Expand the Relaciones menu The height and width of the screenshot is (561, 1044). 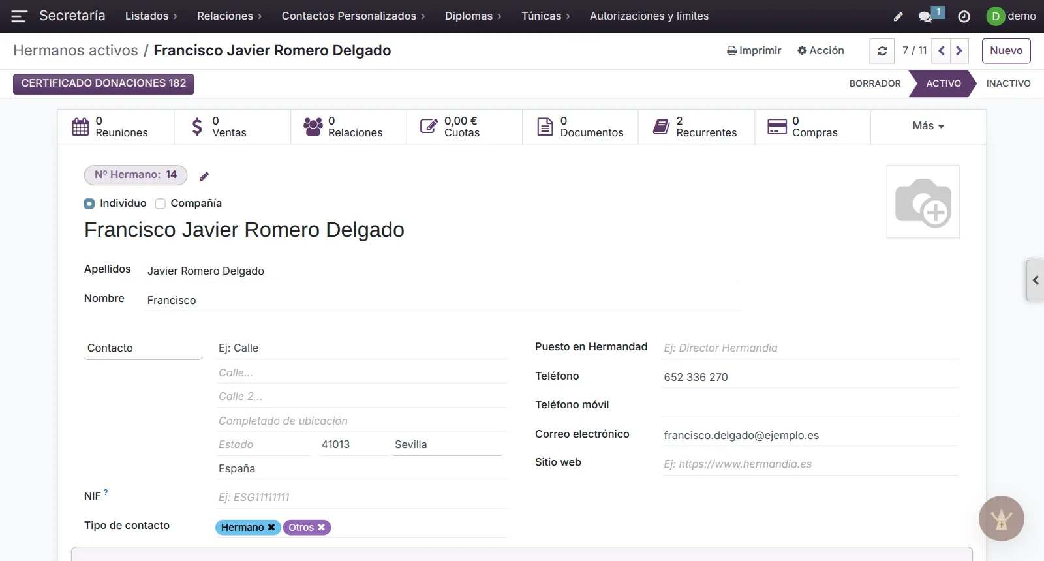tap(230, 16)
